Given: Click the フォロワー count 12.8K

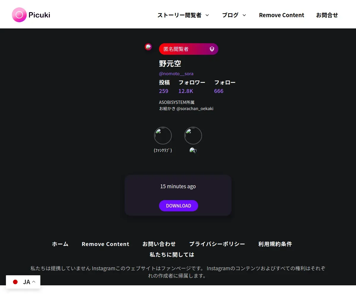Looking at the screenshot, I should 186,91.
